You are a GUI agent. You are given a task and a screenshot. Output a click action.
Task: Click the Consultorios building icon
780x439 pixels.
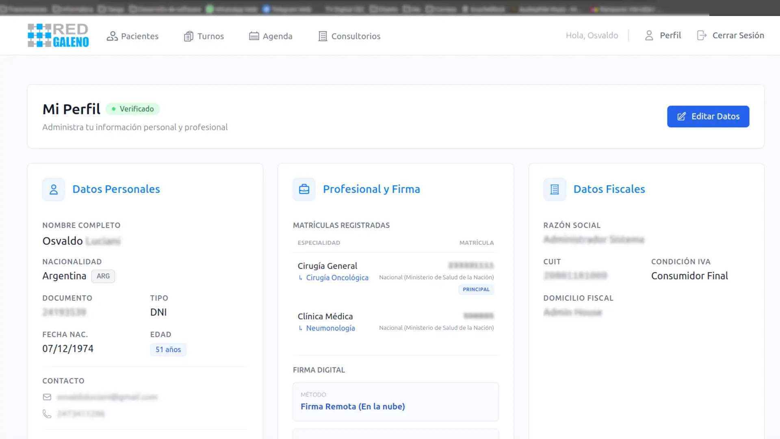(323, 36)
